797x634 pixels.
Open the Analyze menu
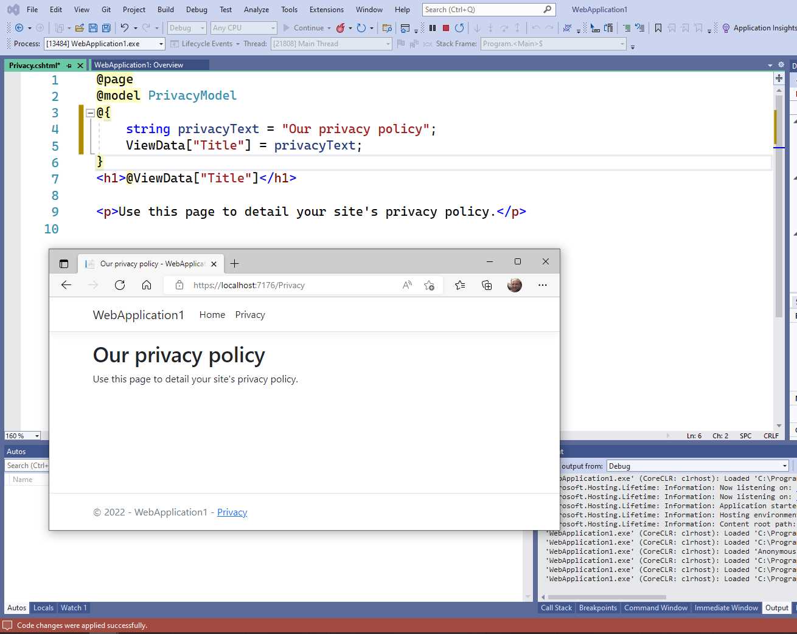(x=256, y=10)
